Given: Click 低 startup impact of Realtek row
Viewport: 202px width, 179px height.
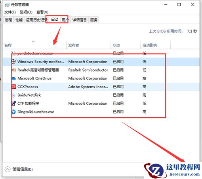Looking at the screenshot, I should pyautogui.click(x=144, y=70).
